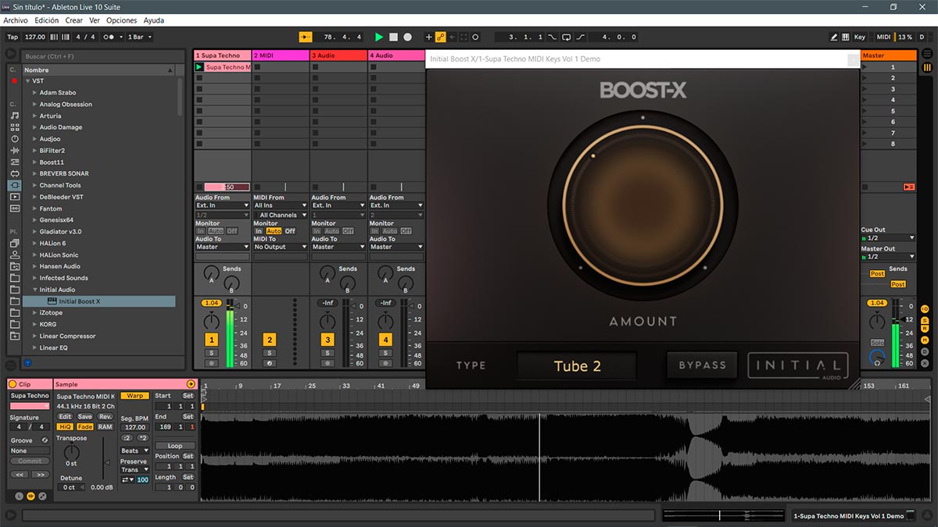Click the Tap tempo button
Viewport: 938px width, 527px height.
point(13,37)
